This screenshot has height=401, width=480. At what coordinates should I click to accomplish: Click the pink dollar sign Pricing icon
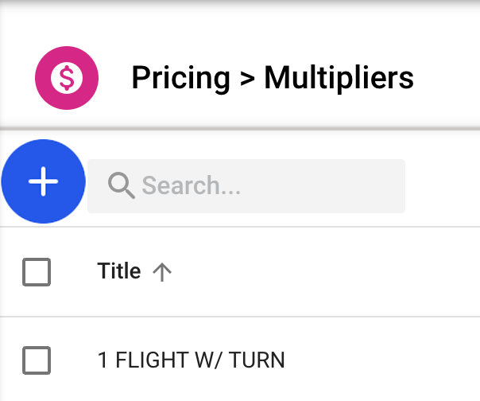pos(67,78)
